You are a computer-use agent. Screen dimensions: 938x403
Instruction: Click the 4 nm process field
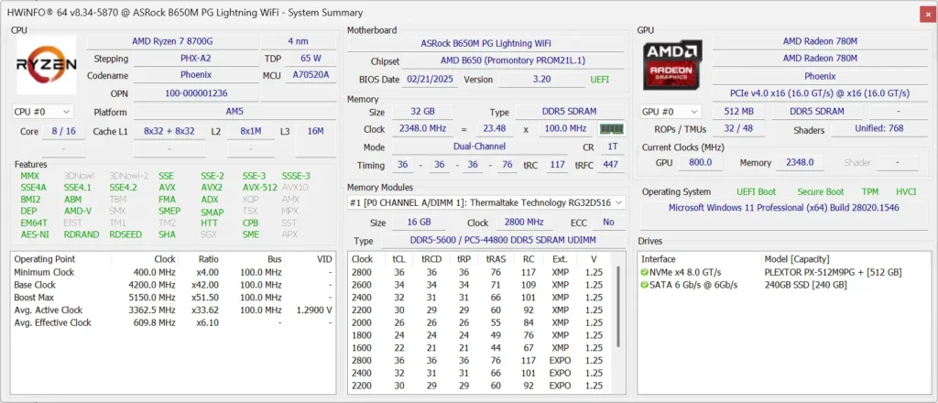point(299,41)
